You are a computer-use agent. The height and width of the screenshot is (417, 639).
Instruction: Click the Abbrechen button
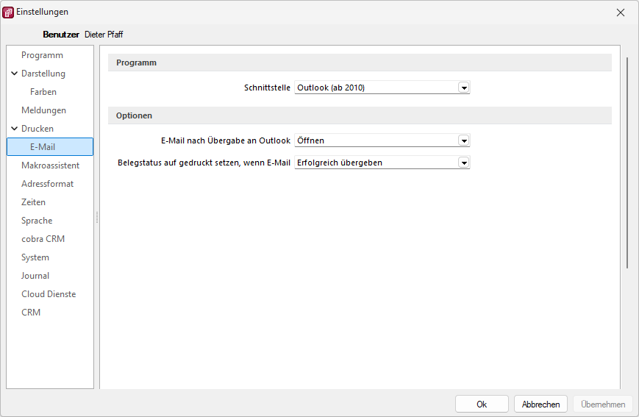pos(540,404)
